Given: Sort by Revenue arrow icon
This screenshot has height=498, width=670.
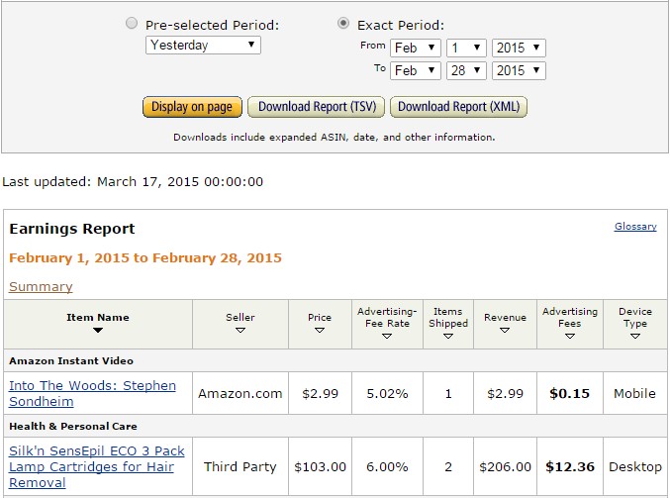Looking at the screenshot, I should (x=505, y=330).
